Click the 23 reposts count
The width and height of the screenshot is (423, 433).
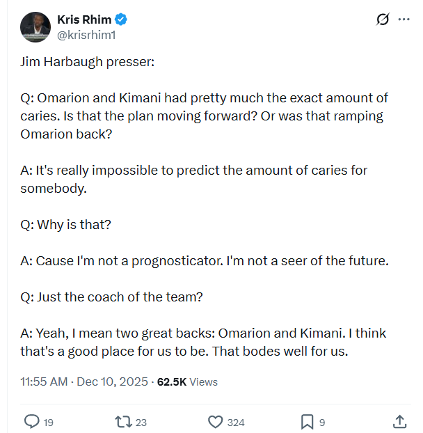(141, 422)
